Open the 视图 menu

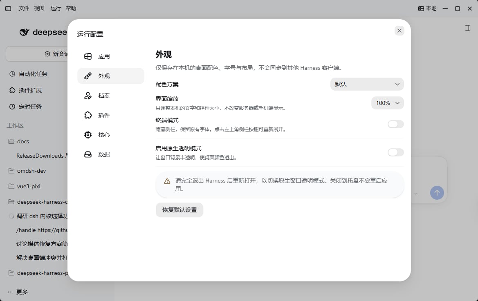tap(39, 8)
